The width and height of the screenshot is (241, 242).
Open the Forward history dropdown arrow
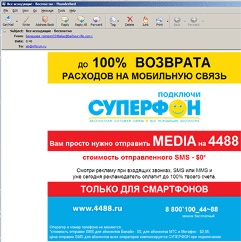click(202, 21)
